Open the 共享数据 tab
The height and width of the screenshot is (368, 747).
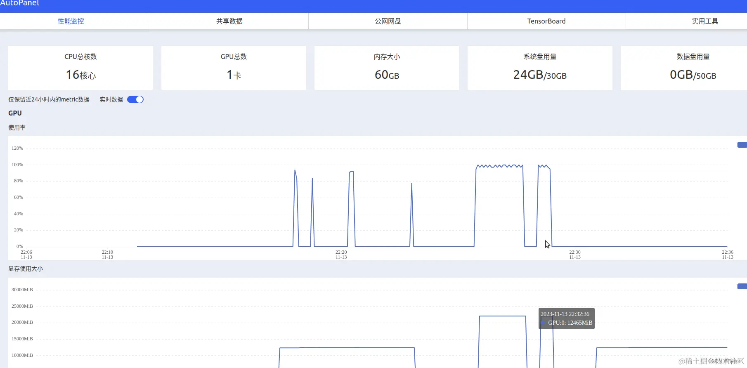coord(229,21)
